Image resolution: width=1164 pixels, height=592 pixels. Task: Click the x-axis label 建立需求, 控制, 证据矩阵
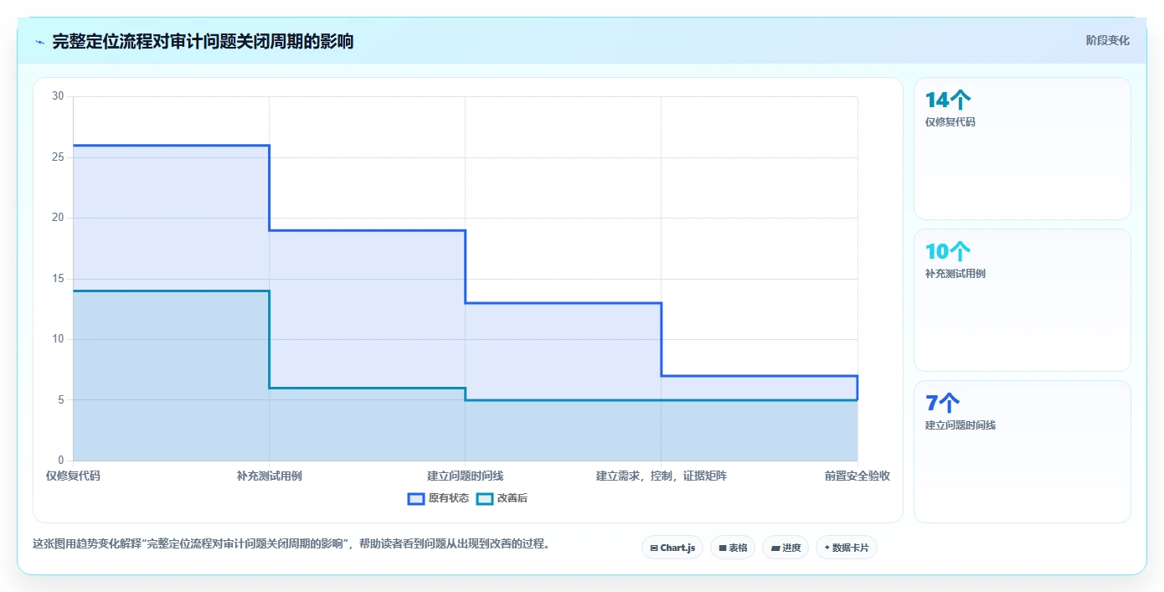[661, 476]
